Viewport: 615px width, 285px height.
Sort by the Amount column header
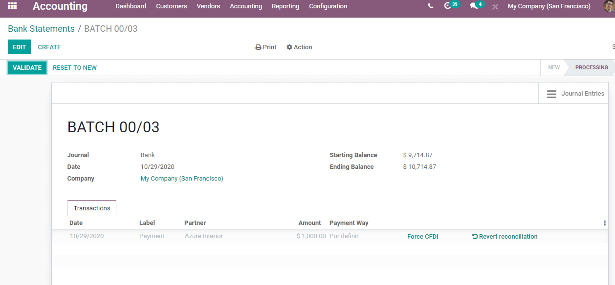[x=310, y=223]
